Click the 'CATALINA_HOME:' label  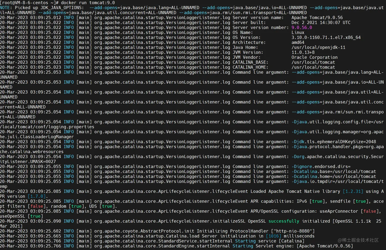(250, 67)
